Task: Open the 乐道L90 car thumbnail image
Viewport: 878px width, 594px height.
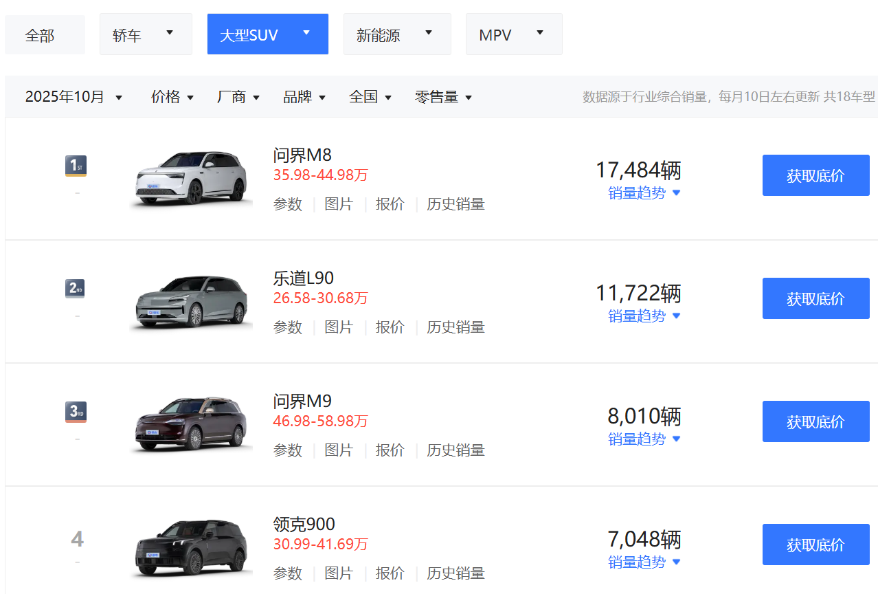Action: [190, 300]
